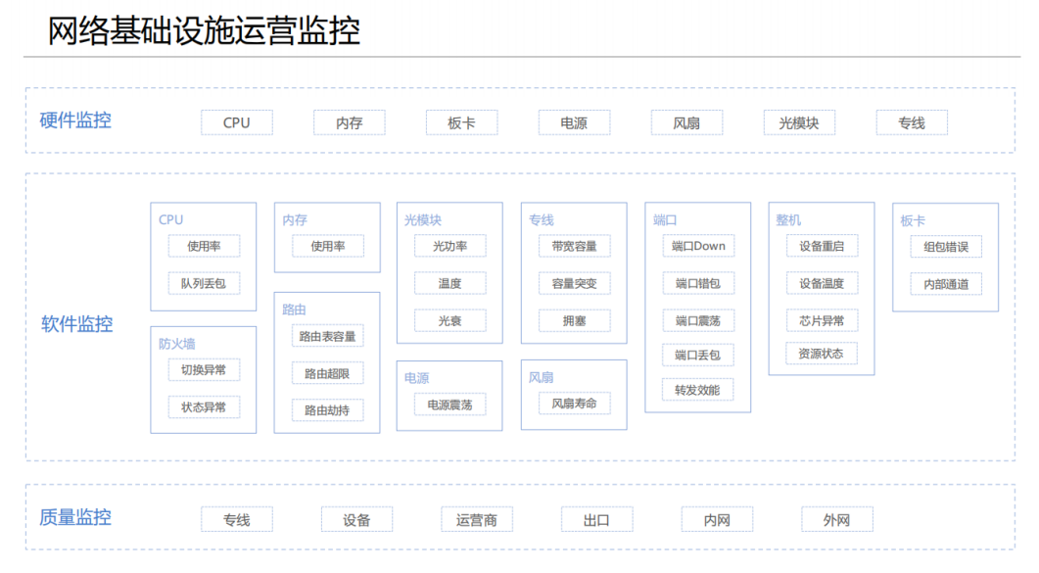Click the 状态异常 box
Viewport: 1039px width, 573px height.
tap(204, 406)
